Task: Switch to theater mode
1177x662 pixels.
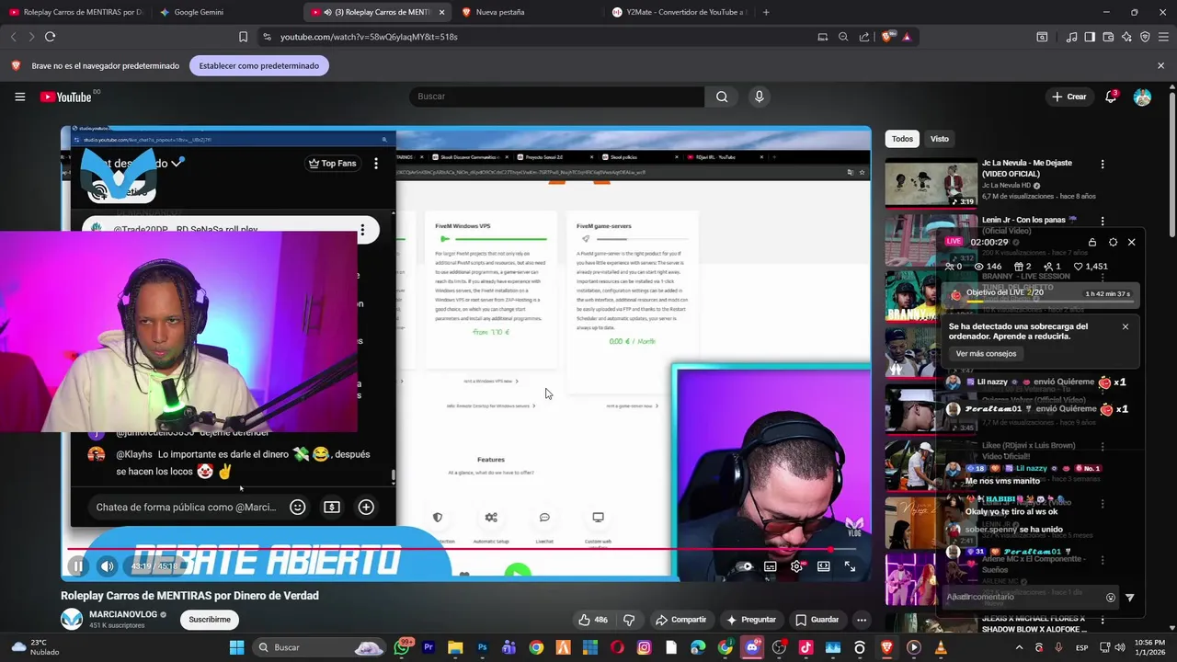Action: pos(823,566)
